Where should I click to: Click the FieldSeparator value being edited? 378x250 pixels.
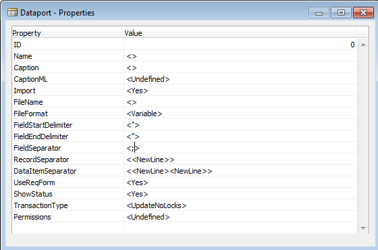pyautogui.click(x=240, y=148)
